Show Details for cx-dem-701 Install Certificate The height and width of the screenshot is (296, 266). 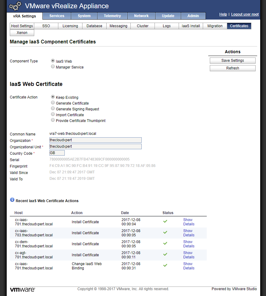188,244
